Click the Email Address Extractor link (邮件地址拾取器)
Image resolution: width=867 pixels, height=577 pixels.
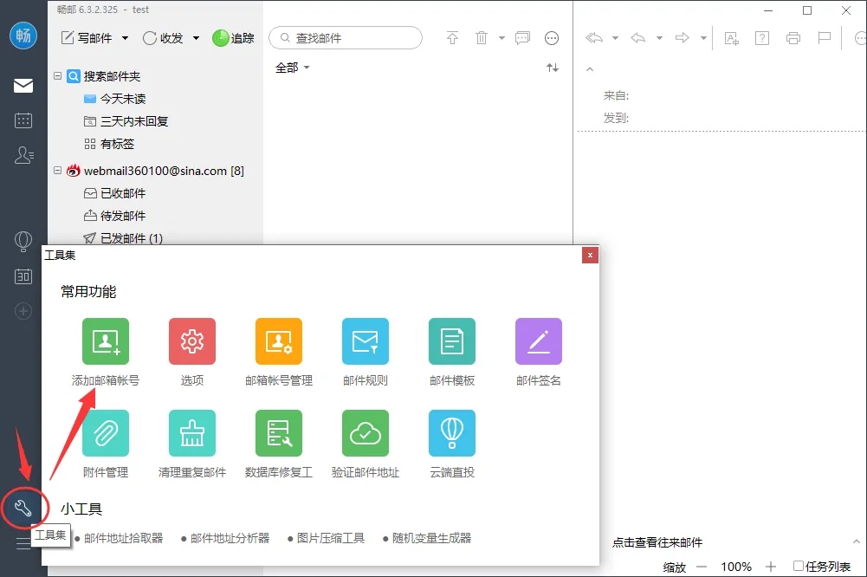tap(123, 538)
